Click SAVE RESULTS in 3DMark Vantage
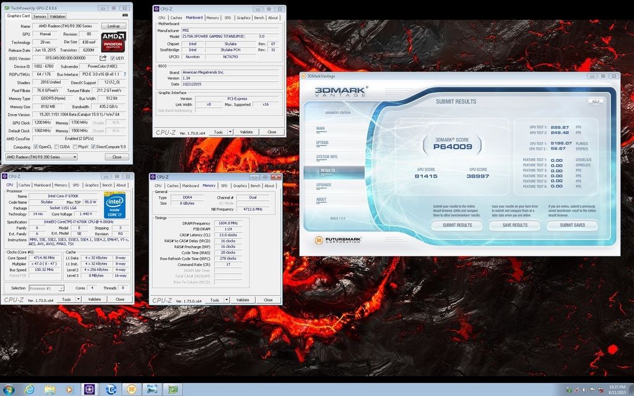 point(515,225)
